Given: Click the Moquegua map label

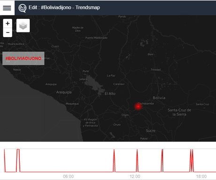Looking at the screenshot, I should tap(72, 104).
